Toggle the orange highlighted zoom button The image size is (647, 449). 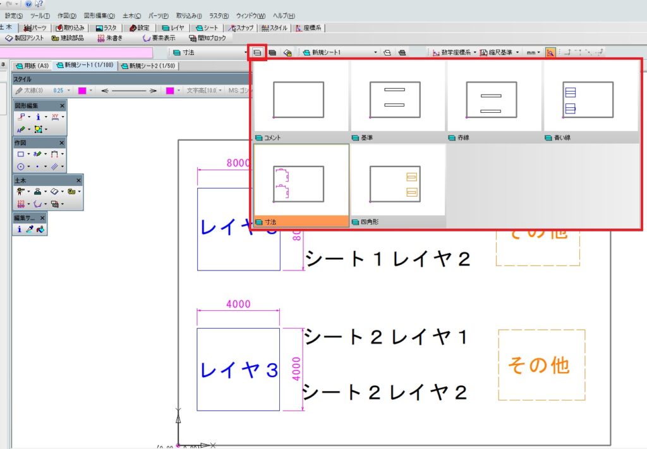pos(550,53)
